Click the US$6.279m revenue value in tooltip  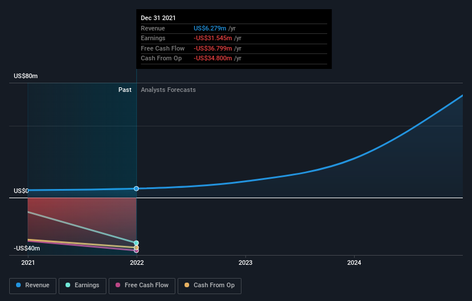(x=210, y=28)
